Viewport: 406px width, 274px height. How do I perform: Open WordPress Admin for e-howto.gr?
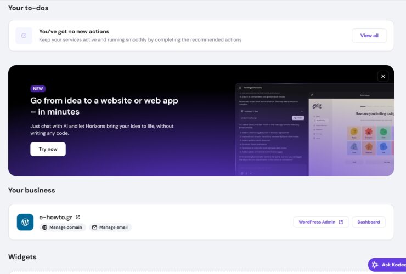(x=317, y=222)
